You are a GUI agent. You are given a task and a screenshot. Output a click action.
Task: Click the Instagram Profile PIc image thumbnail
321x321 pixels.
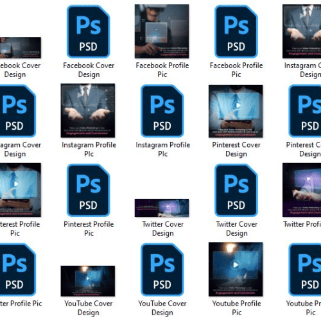pos(88,110)
